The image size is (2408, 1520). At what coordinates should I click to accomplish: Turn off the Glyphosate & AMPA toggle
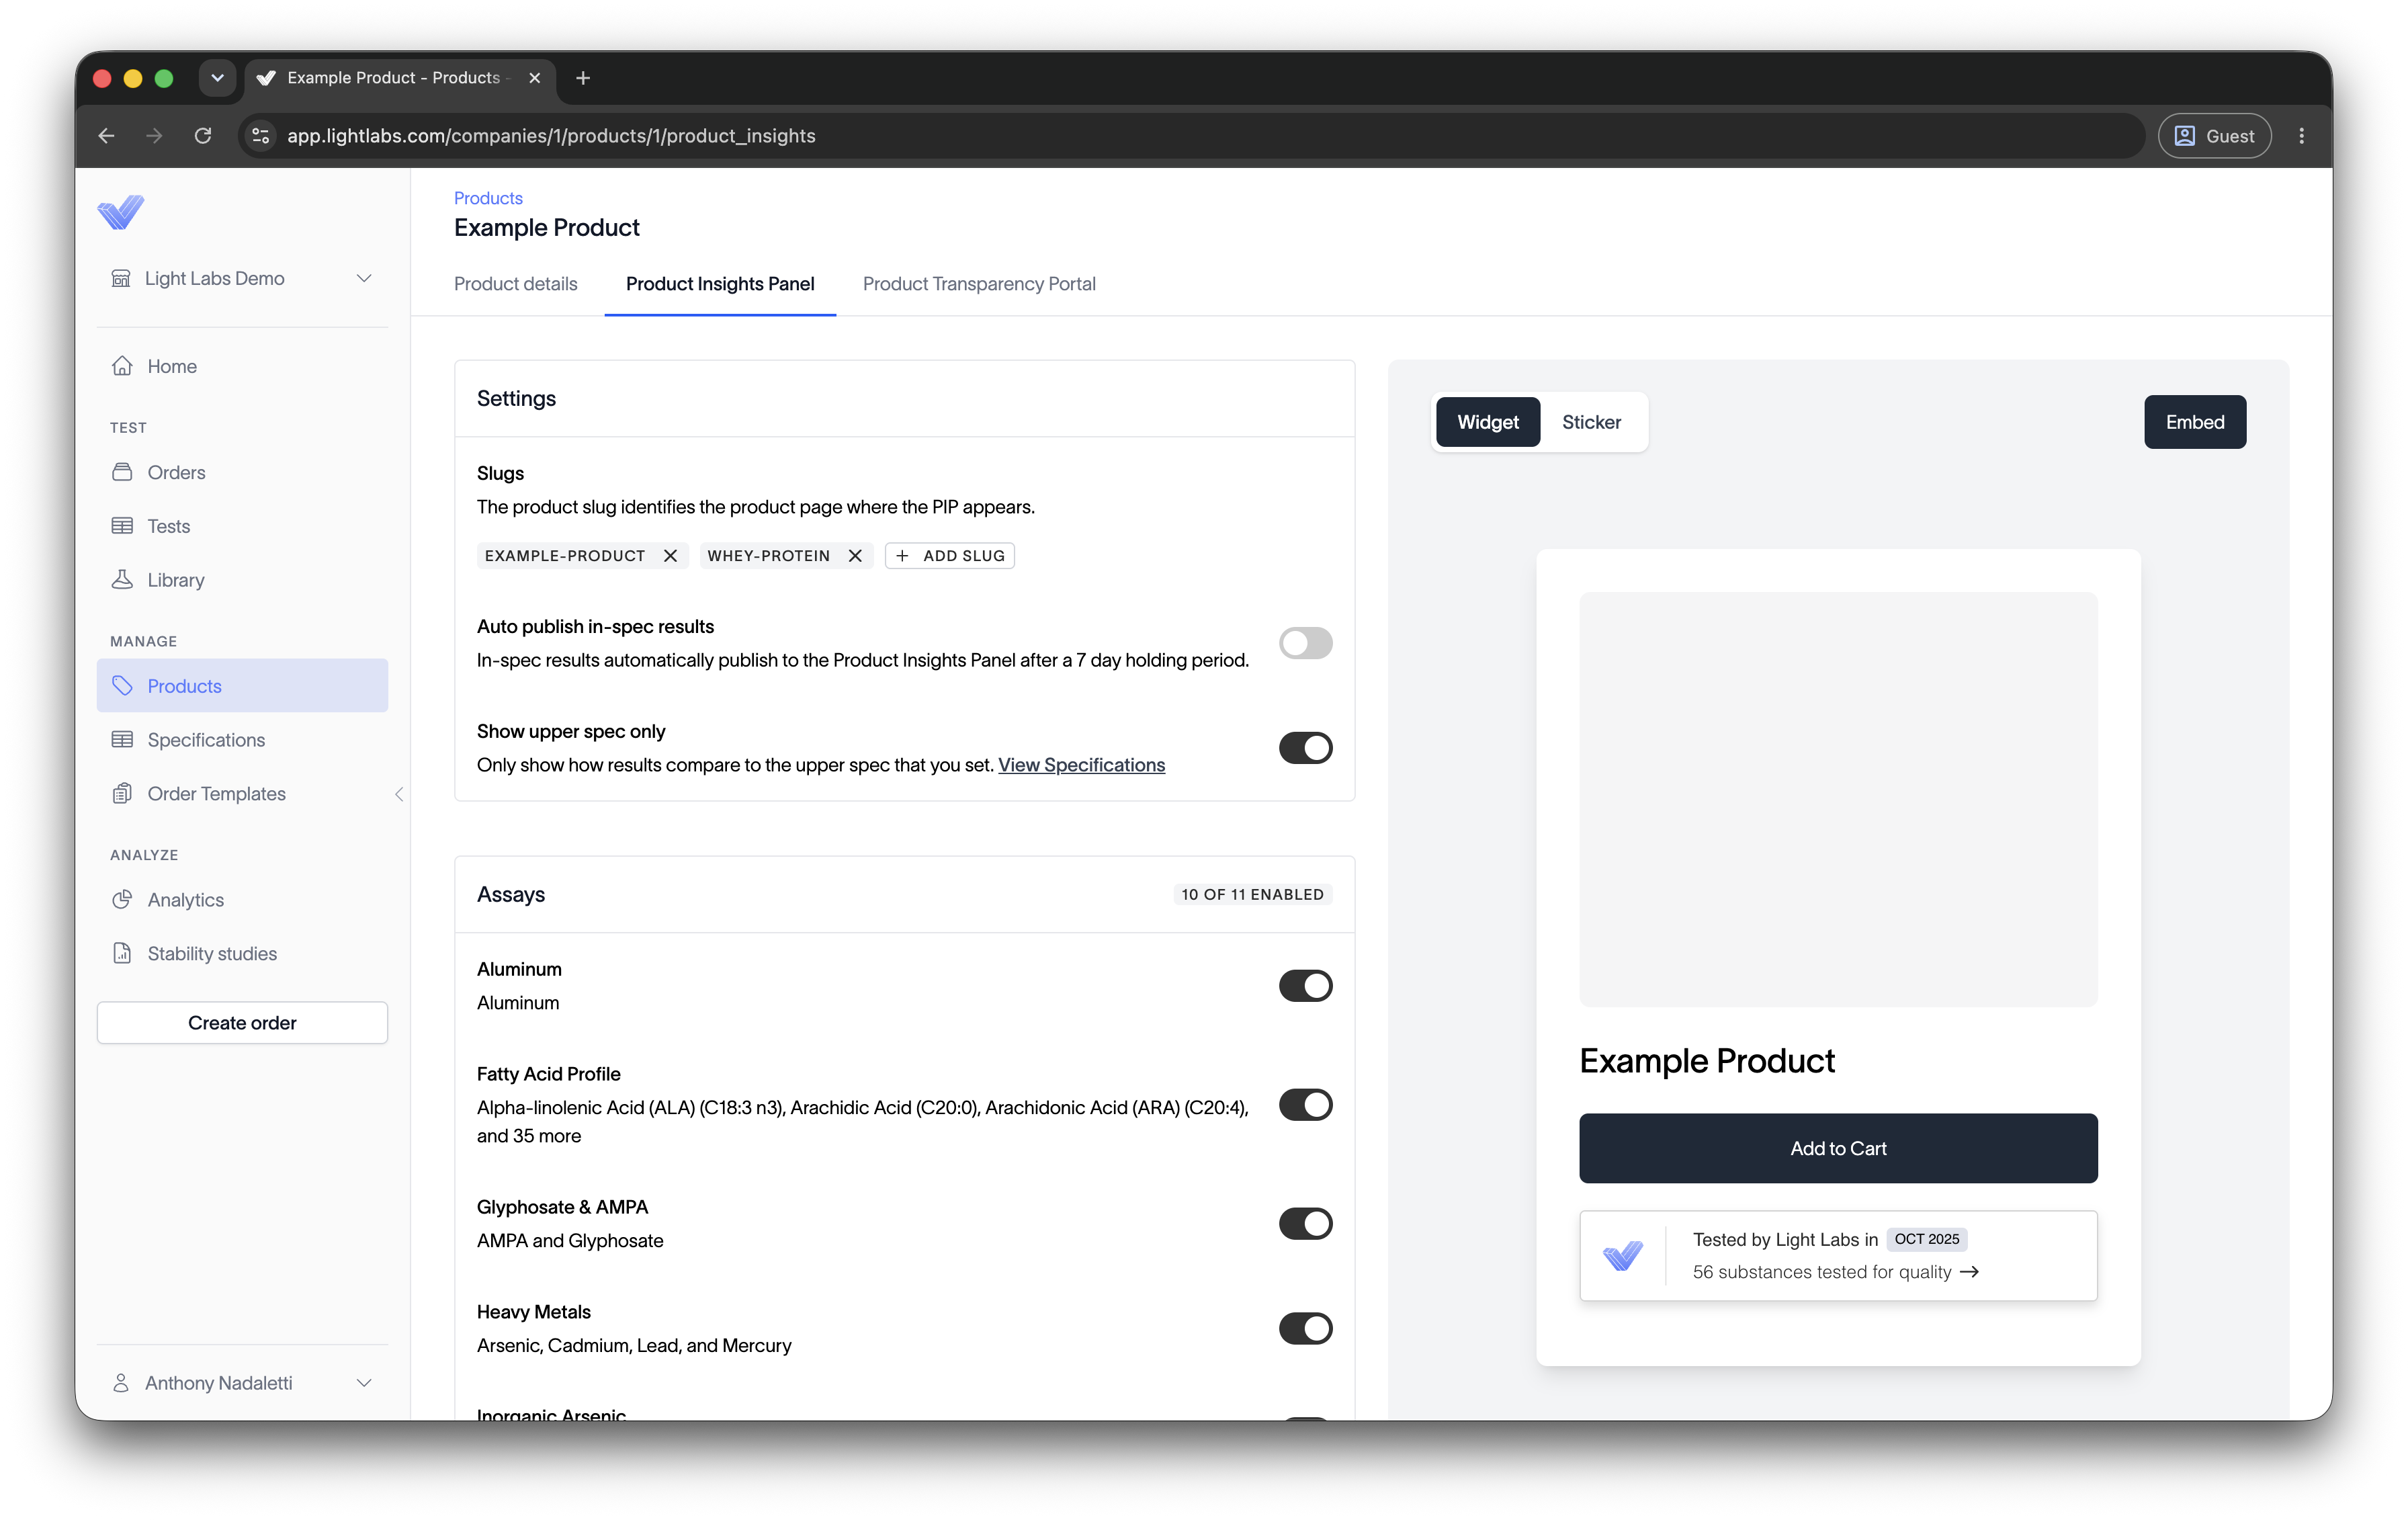click(x=1305, y=1224)
